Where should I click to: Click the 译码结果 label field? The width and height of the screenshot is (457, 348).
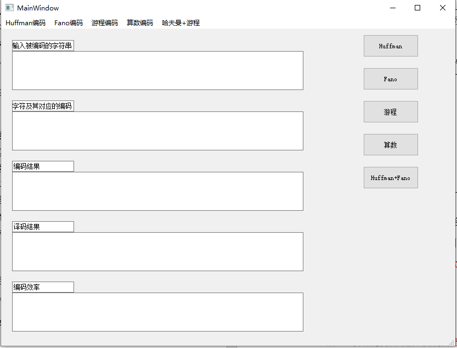click(43, 227)
